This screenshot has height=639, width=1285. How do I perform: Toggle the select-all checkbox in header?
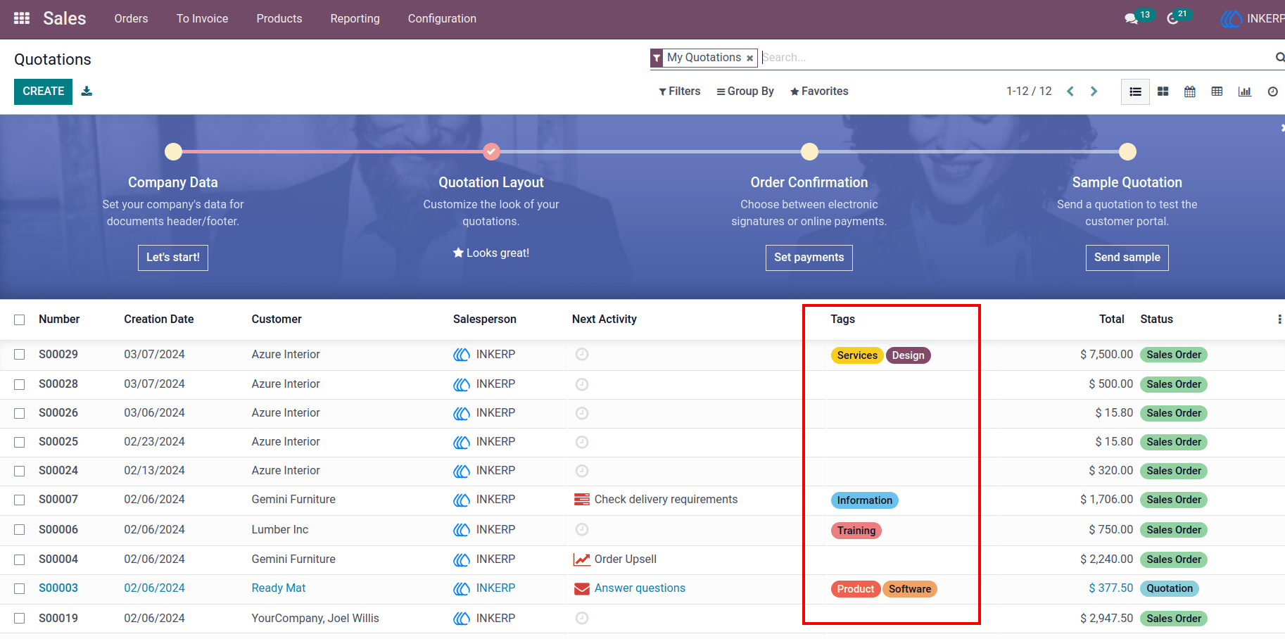(x=20, y=319)
